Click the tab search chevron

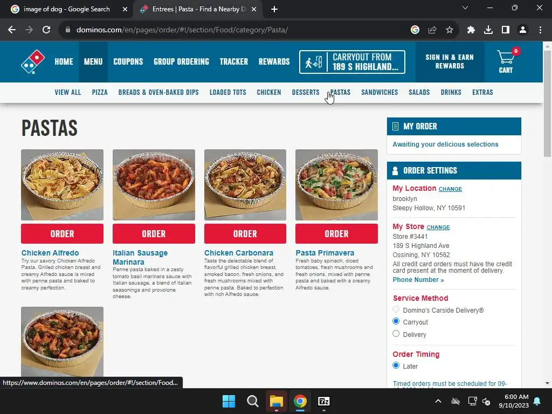[465, 8]
